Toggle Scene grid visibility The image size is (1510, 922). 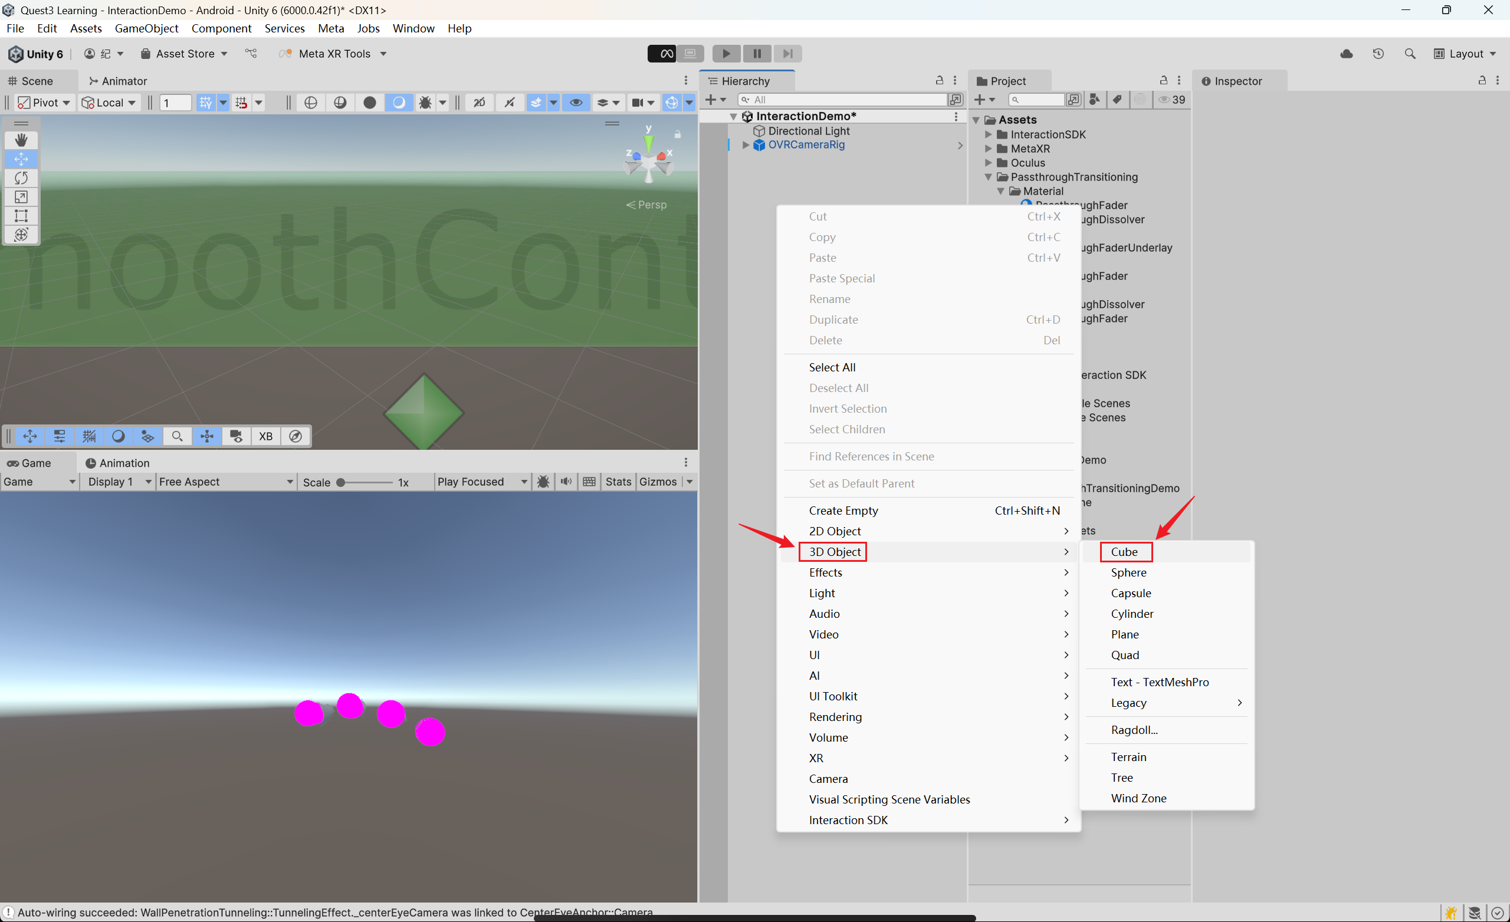[x=206, y=103]
